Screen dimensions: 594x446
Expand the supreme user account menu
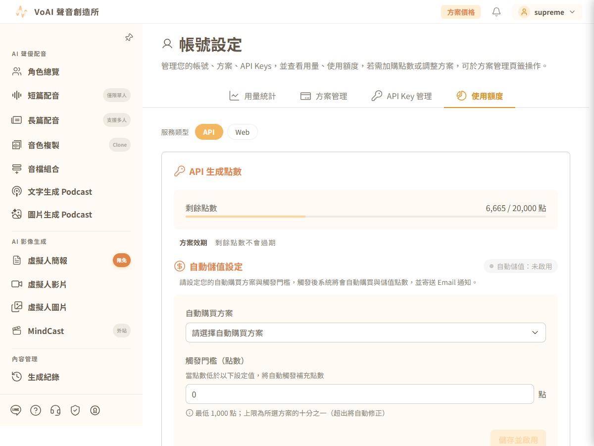pyautogui.click(x=547, y=12)
